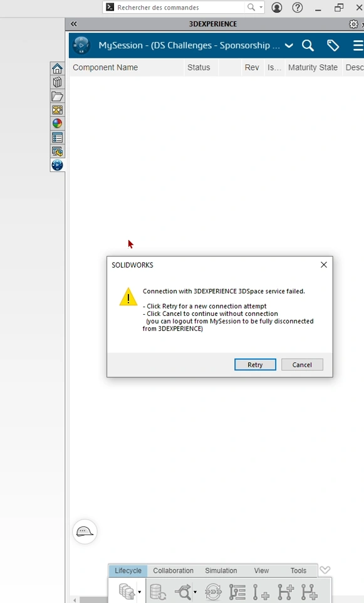The width and height of the screenshot is (364, 603).
Task: Open File Explorer folder icon in sidebar
Action: [x=57, y=96]
